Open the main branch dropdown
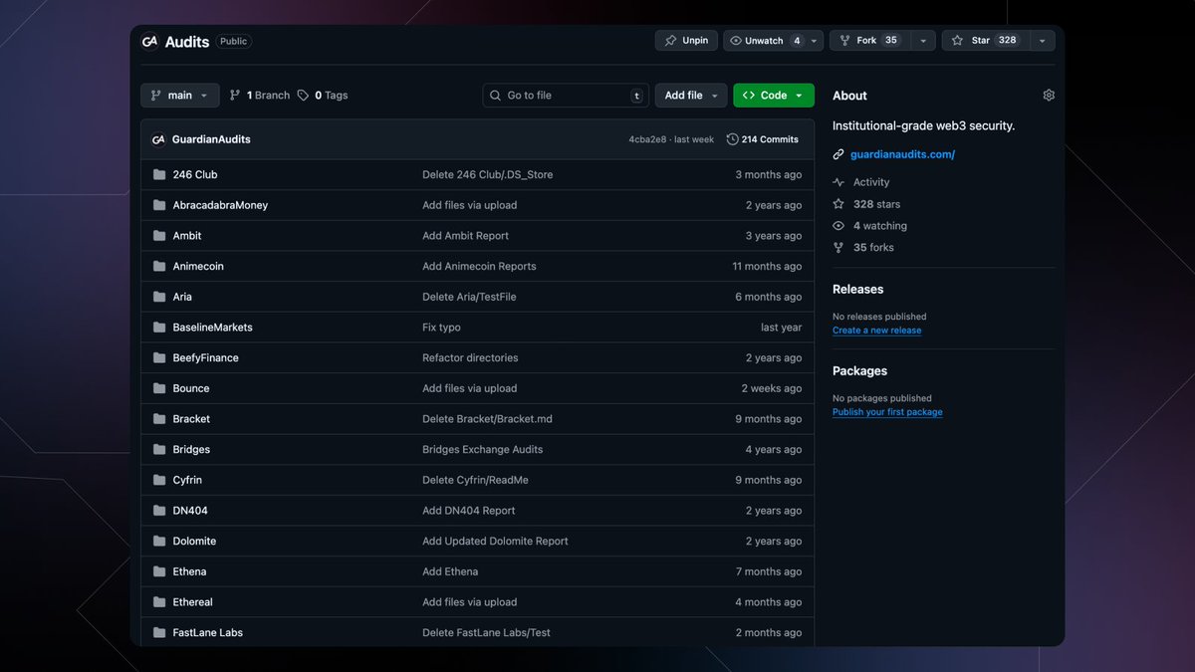The image size is (1195, 672). pyautogui.click(x=179, y=96)
